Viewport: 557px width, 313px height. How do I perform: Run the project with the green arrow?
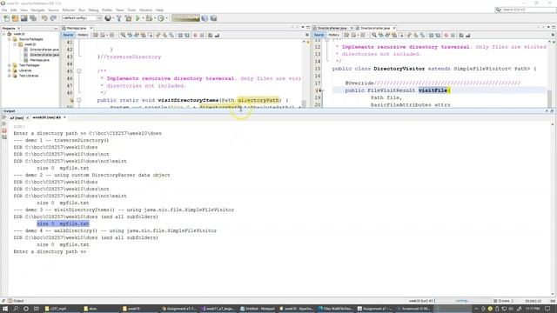(138, 18)
